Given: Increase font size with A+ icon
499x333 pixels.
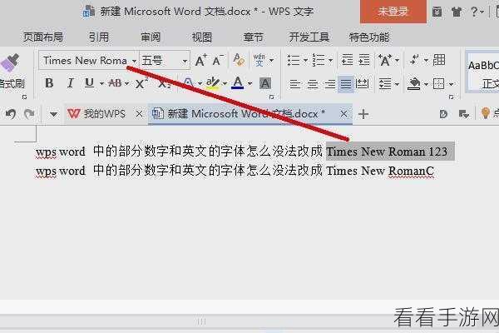Looking at the screenshot, I should [x=200, y=60].
